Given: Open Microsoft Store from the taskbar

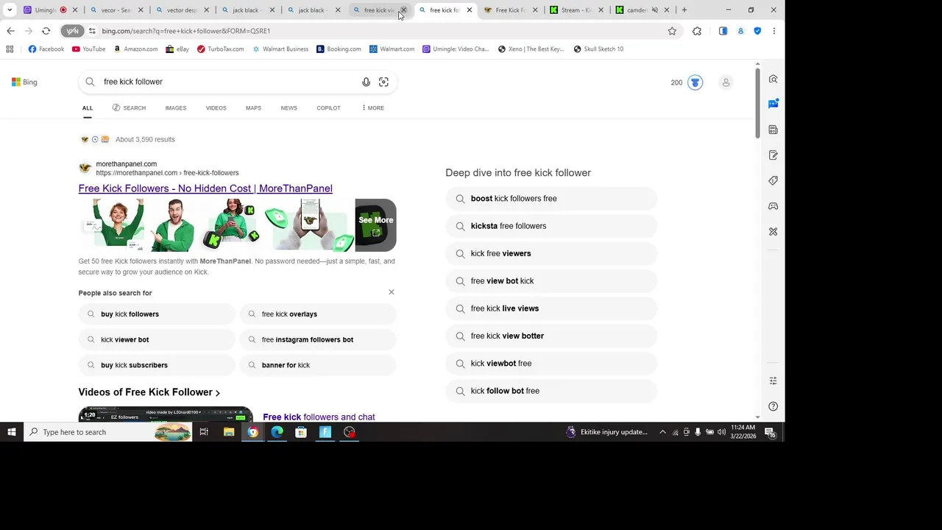Looking at the screenshot, I should [301, 432].
